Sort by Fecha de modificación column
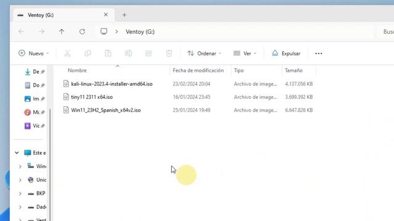Image resolution: width=394 pixels, height=221 pixels. click(198, 71)
